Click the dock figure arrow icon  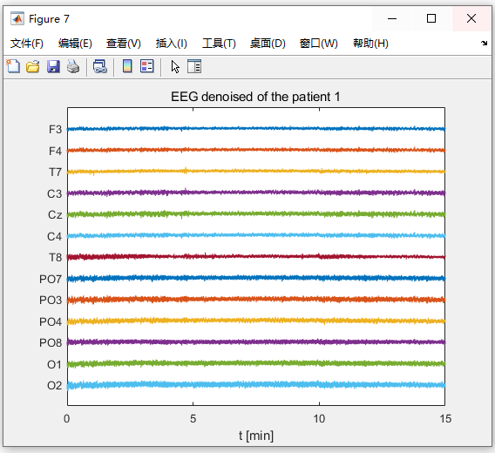484,43
